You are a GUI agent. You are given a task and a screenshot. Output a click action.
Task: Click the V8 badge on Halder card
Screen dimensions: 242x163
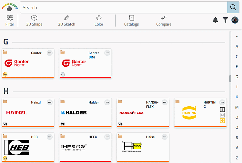pyautogui.click(x=63, y=124)
